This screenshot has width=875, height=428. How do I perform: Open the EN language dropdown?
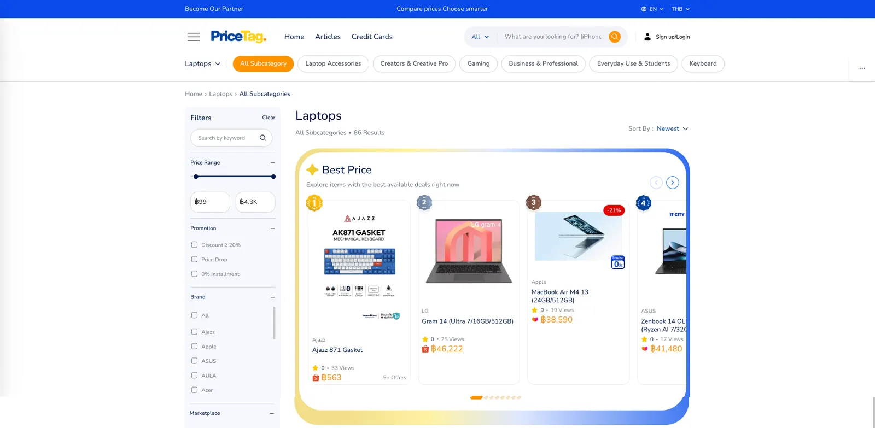tap(652, 9)
